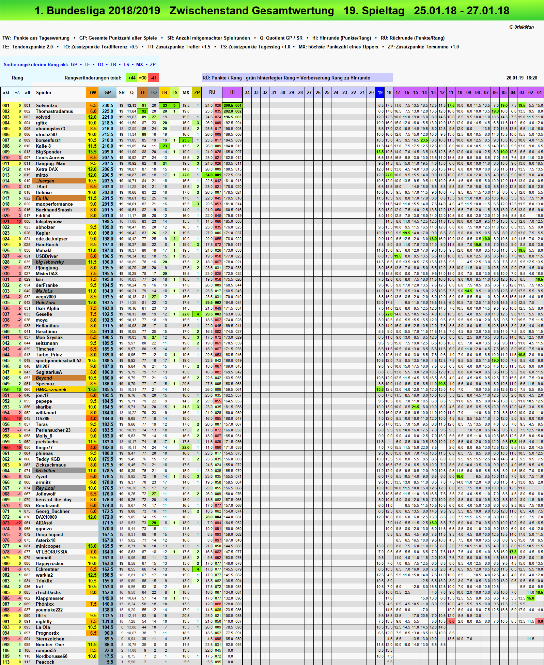544x665 pixels.
Task: Click player name Kepler
Action: click(43, 233)
